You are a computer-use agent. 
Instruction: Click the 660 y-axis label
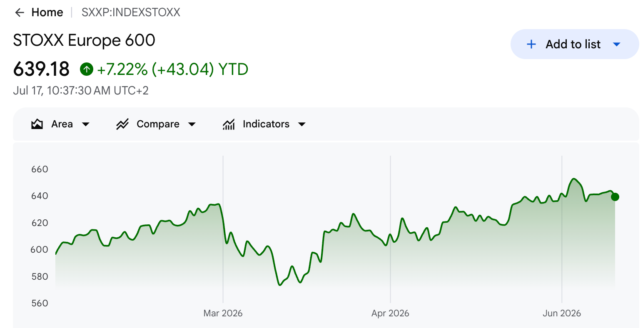[40, 169]
